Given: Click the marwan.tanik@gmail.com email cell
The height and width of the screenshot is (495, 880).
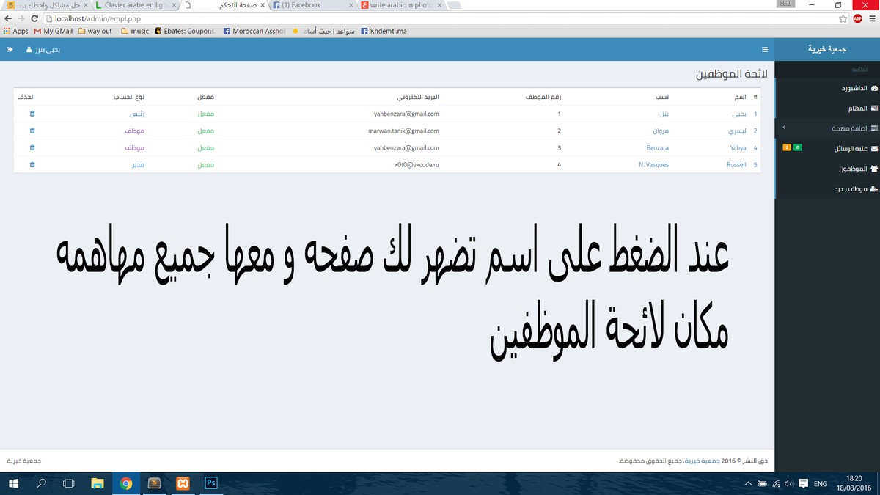Looking at the screenshot, I should point(403,131).
